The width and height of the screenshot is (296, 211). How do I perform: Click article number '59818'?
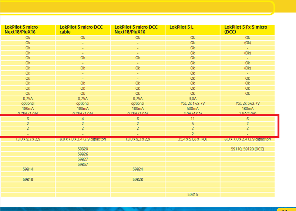click(x=28, y=180)
